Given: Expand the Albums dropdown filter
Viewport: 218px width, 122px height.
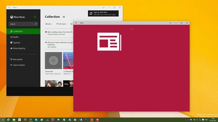Looking at the screenshot, I should 49,24.
